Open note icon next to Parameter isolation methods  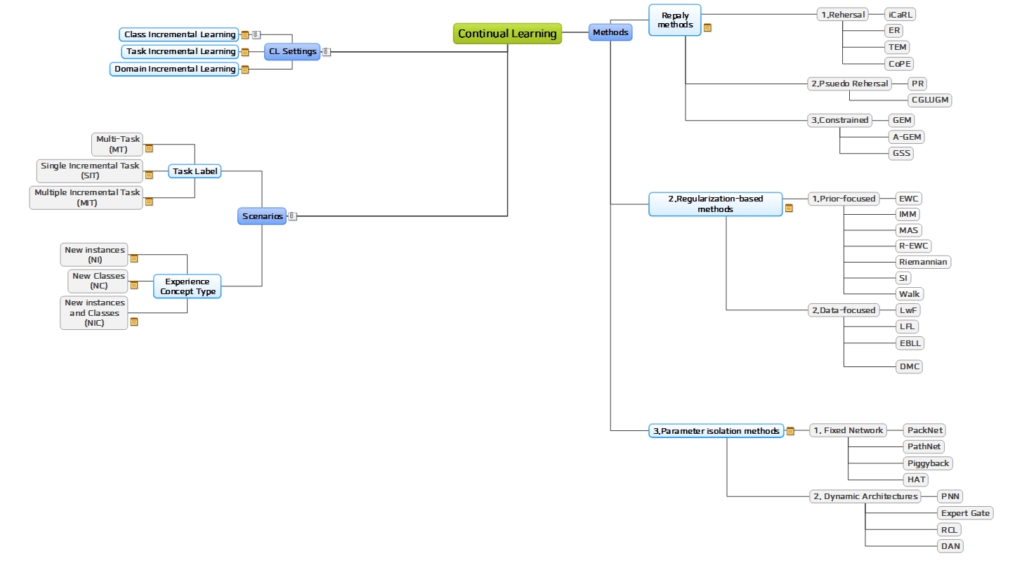click(x=790, y=431)
